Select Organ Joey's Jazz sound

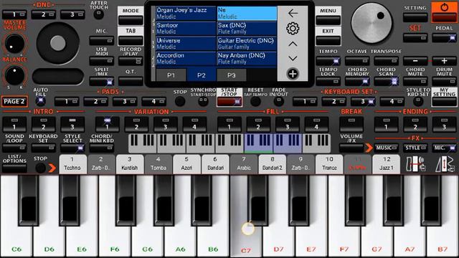pyautogui.click(x=186, y=13)
